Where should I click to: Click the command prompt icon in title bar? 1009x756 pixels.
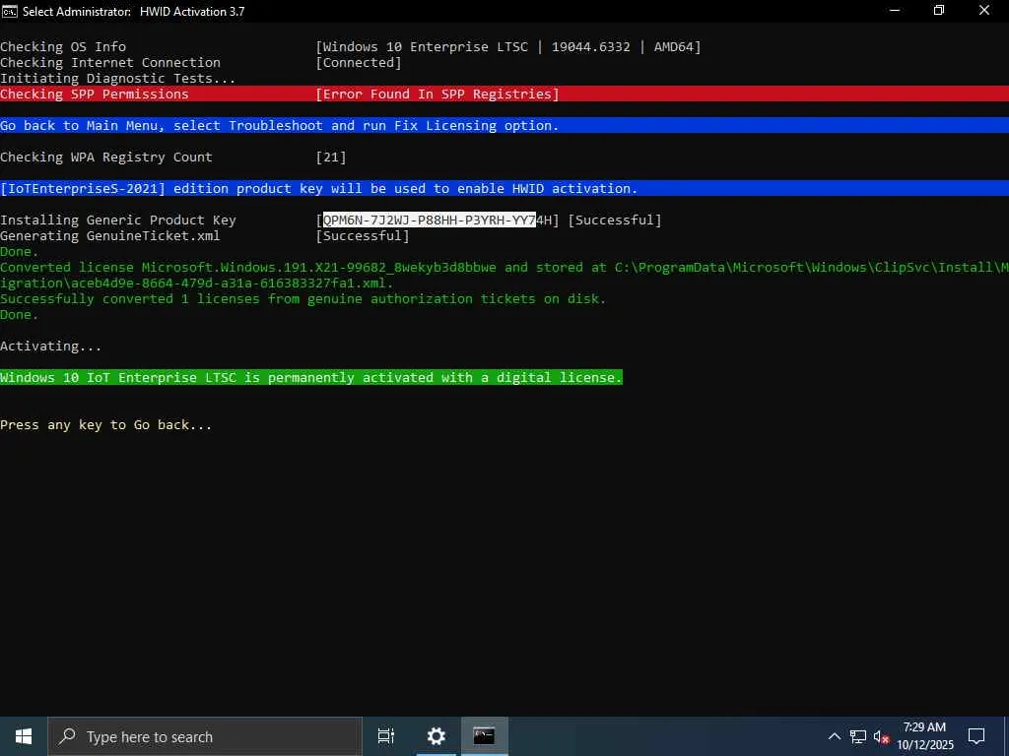coord(9,11)
